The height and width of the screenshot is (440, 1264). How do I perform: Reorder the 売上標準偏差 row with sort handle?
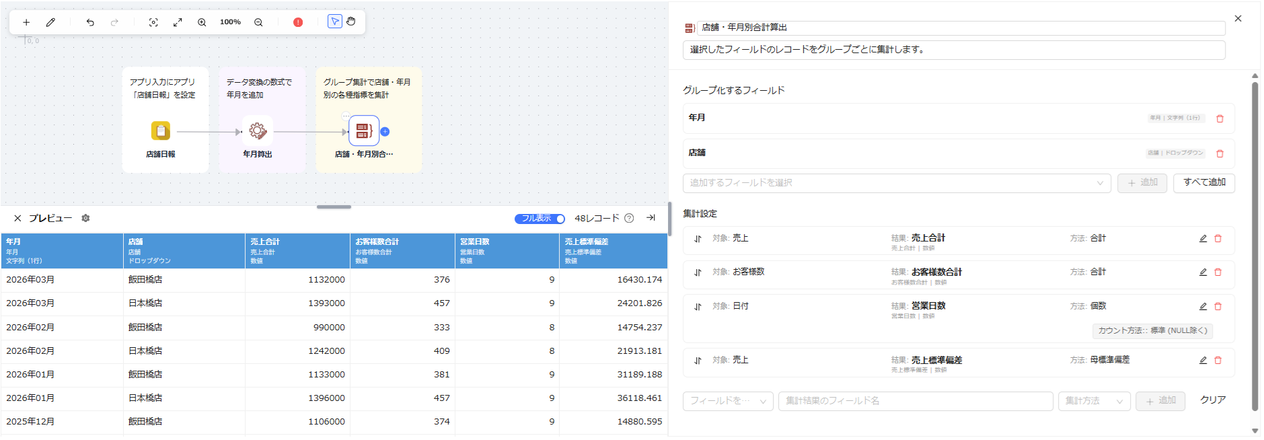point(698,361)
